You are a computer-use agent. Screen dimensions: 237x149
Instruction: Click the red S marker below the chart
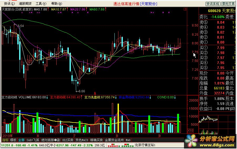pos(95,93)
